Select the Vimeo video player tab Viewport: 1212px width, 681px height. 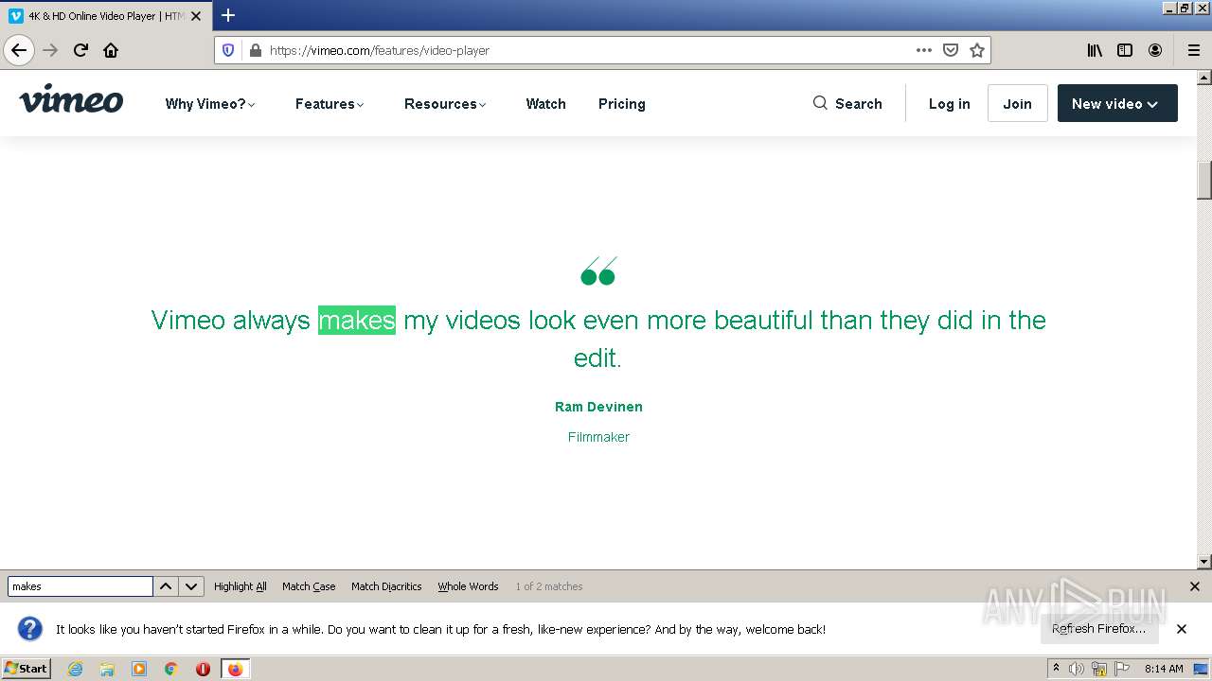(x=104, y=16)
